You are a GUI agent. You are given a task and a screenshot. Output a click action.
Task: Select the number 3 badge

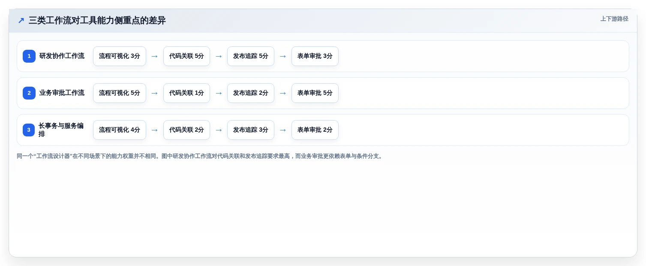29,130
